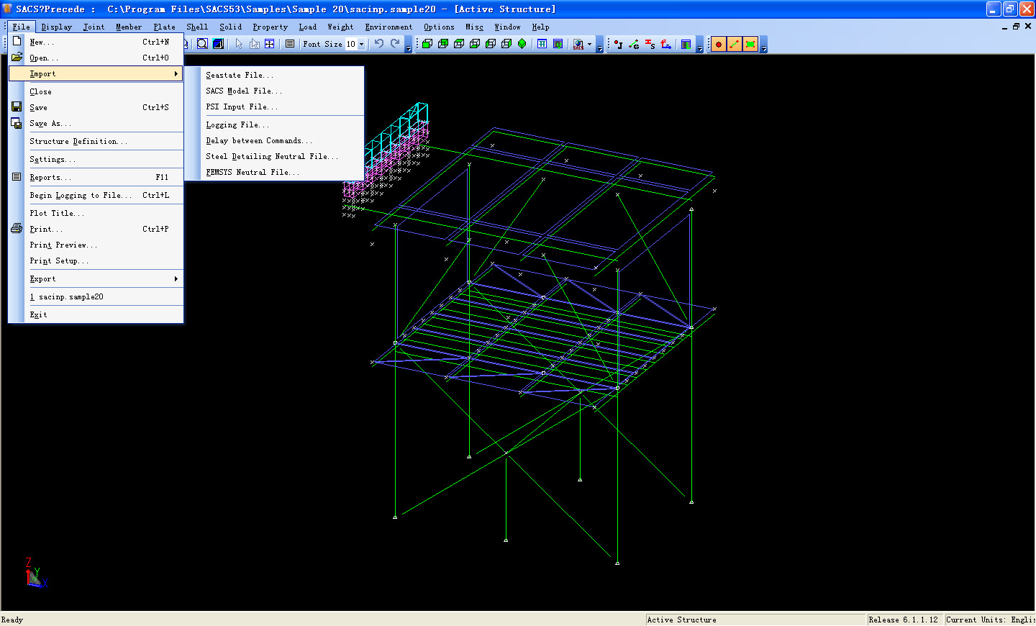
Task: Switch to the front-face green cube view
Action: click(x=427, y=44)
